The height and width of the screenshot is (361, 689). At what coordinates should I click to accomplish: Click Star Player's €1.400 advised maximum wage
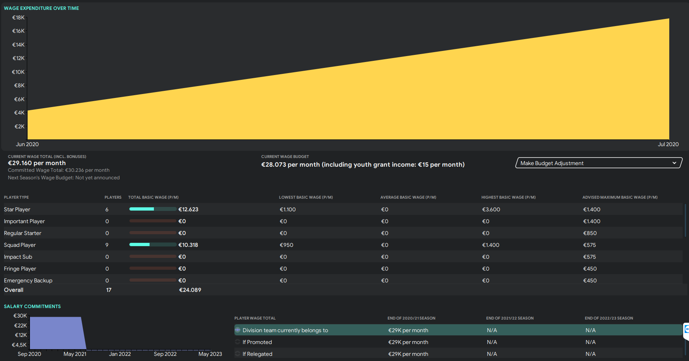coord(592,209)
